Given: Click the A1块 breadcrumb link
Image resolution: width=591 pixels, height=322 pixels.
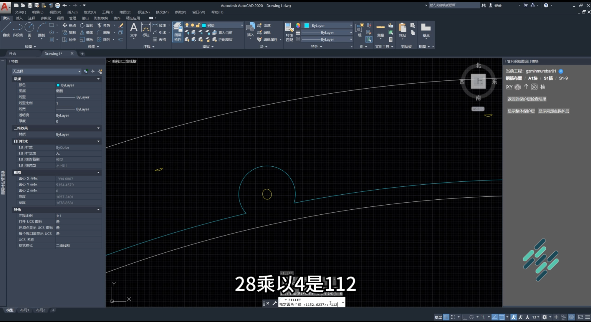Looking at the screenshot, I should tap(533, 78).
